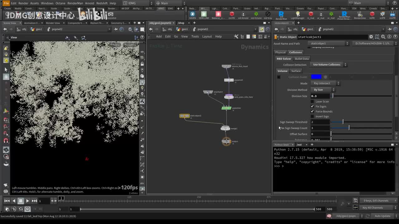Click the parameter search magnifier icon

point(383,37)
